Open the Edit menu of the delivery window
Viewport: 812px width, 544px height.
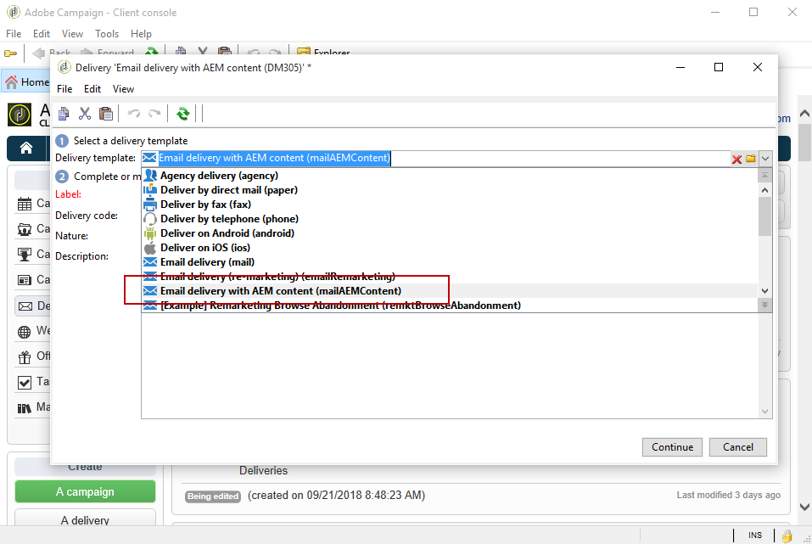tap(92, 89)
